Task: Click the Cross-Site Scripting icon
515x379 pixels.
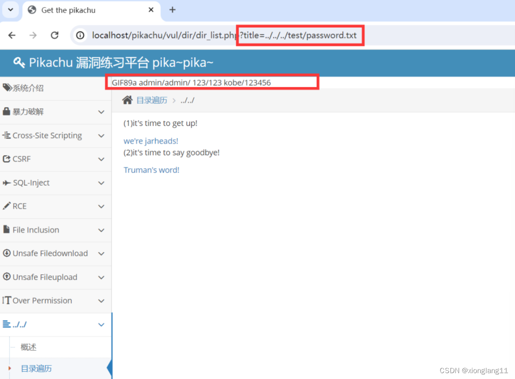Action: (6, 135)
